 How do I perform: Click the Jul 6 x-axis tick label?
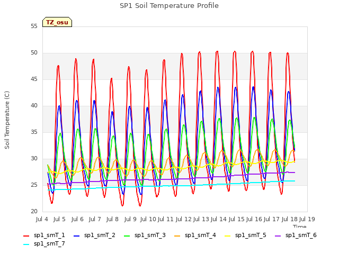pyautogui.click(x=77, y=219)
